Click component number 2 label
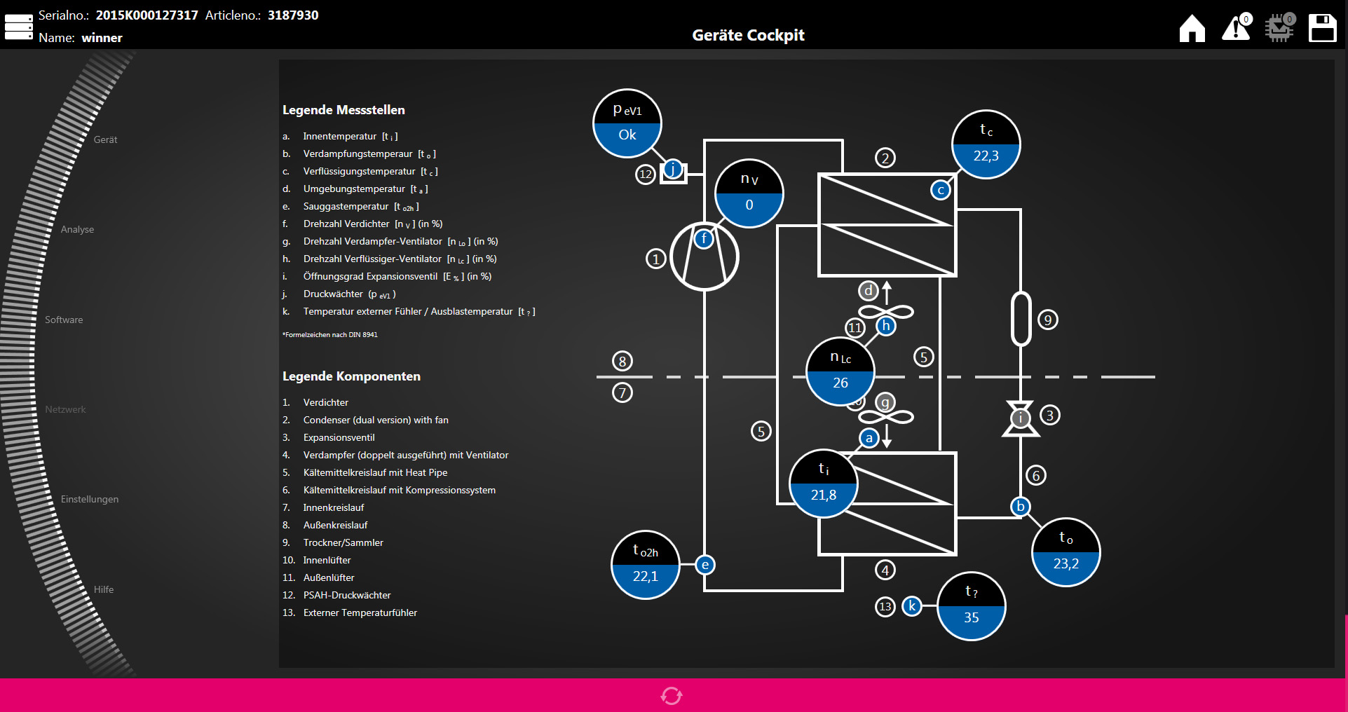 pyautogui.click(x=885, y=158)
